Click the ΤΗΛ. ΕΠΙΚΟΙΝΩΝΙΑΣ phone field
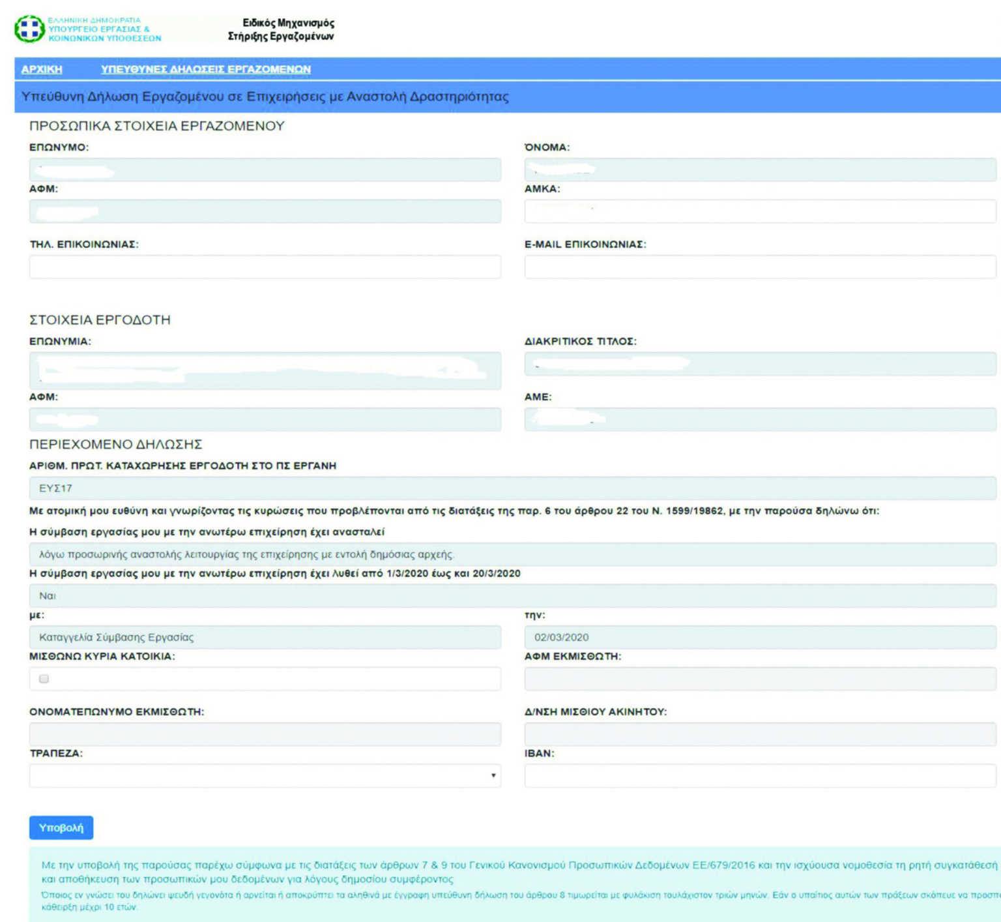The height and width of the screenshot is (922, 1001). [265, 267]
